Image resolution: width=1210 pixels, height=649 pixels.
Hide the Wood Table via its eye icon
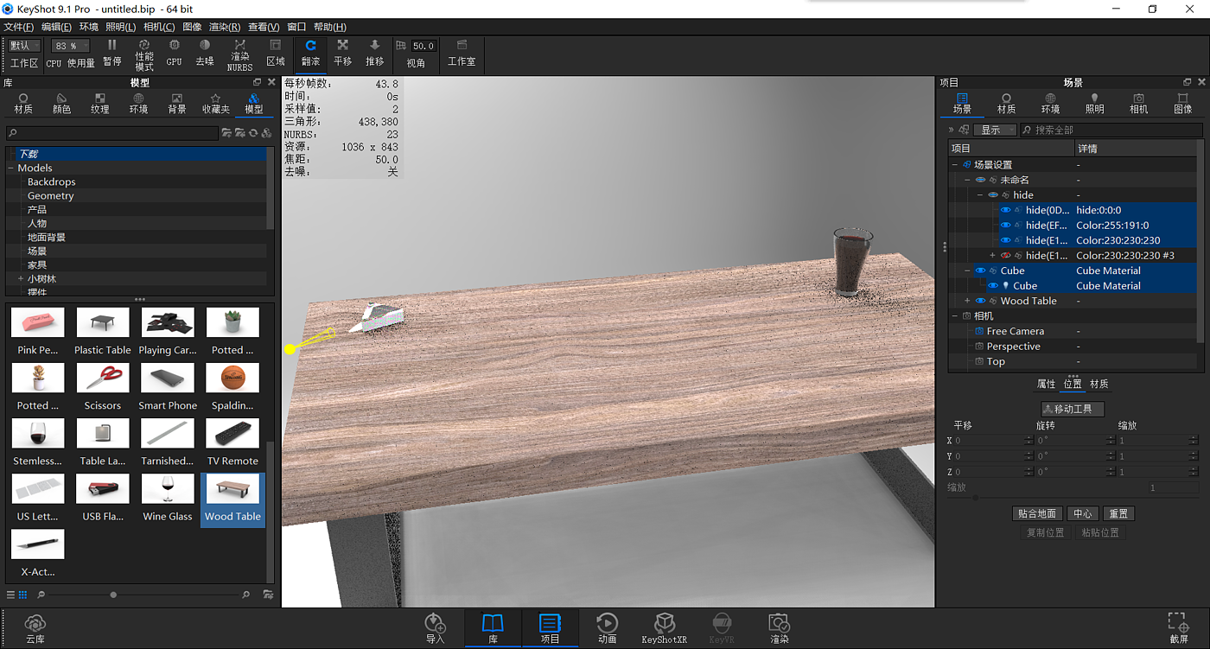tap(980, 301)
